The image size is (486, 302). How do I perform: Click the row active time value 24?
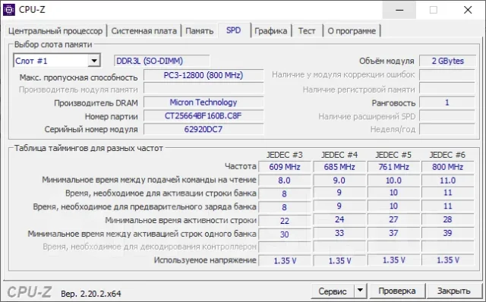(x=339, y=219)
